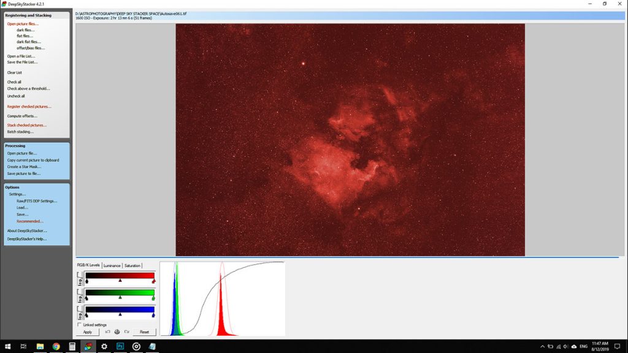Switch to the Saturation tab

click(x=132, y=265)
